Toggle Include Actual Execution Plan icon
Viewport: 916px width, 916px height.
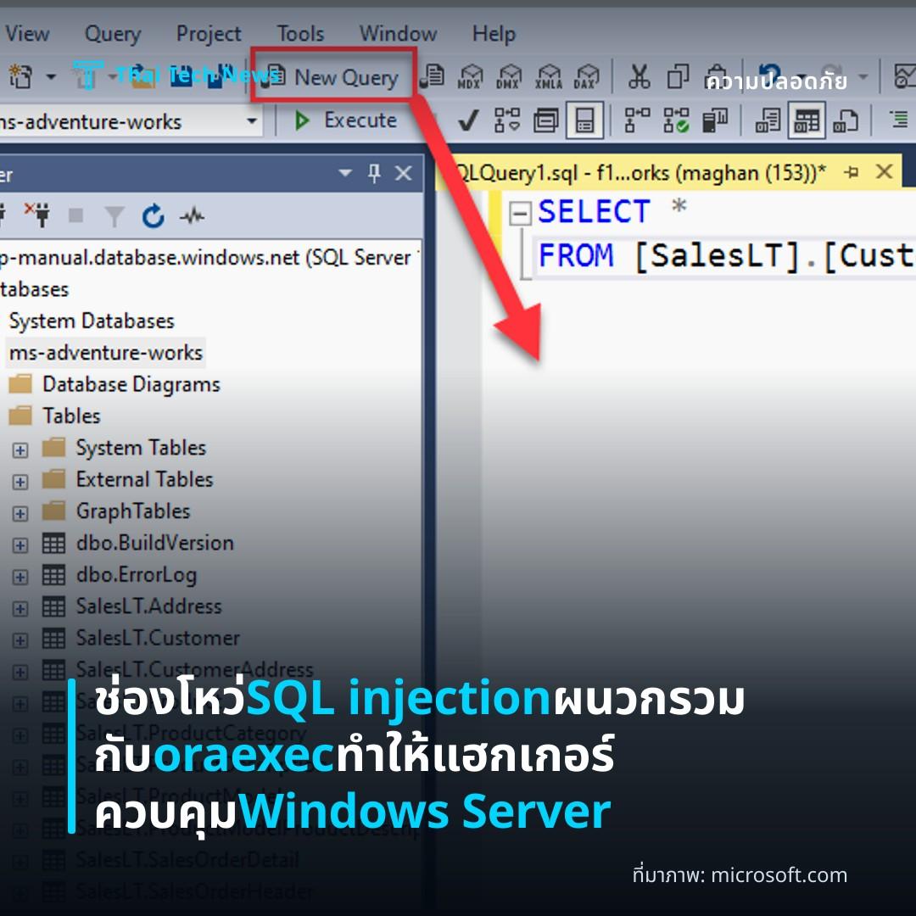pos(637,120)
